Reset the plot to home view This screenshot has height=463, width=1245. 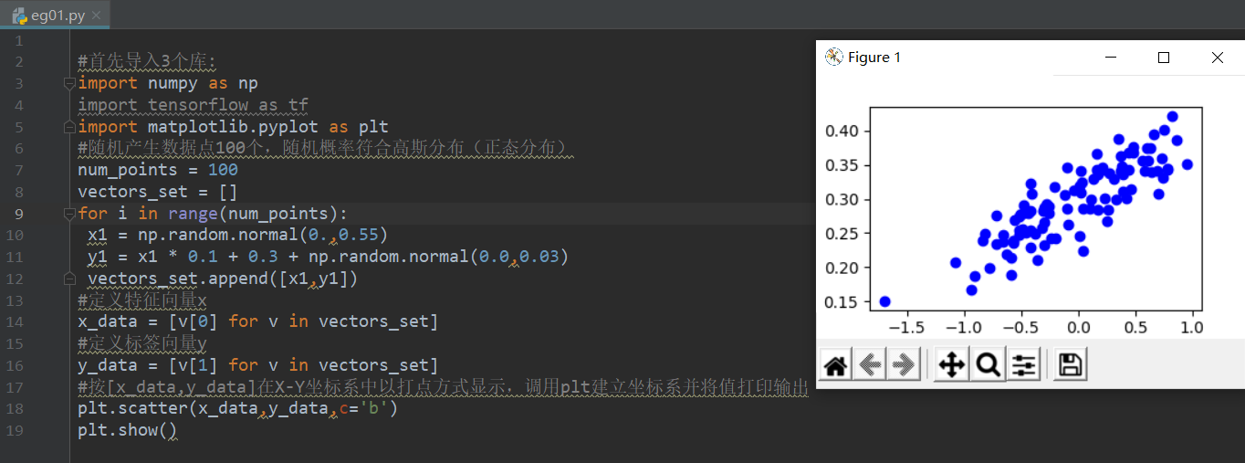click(835, 365)
